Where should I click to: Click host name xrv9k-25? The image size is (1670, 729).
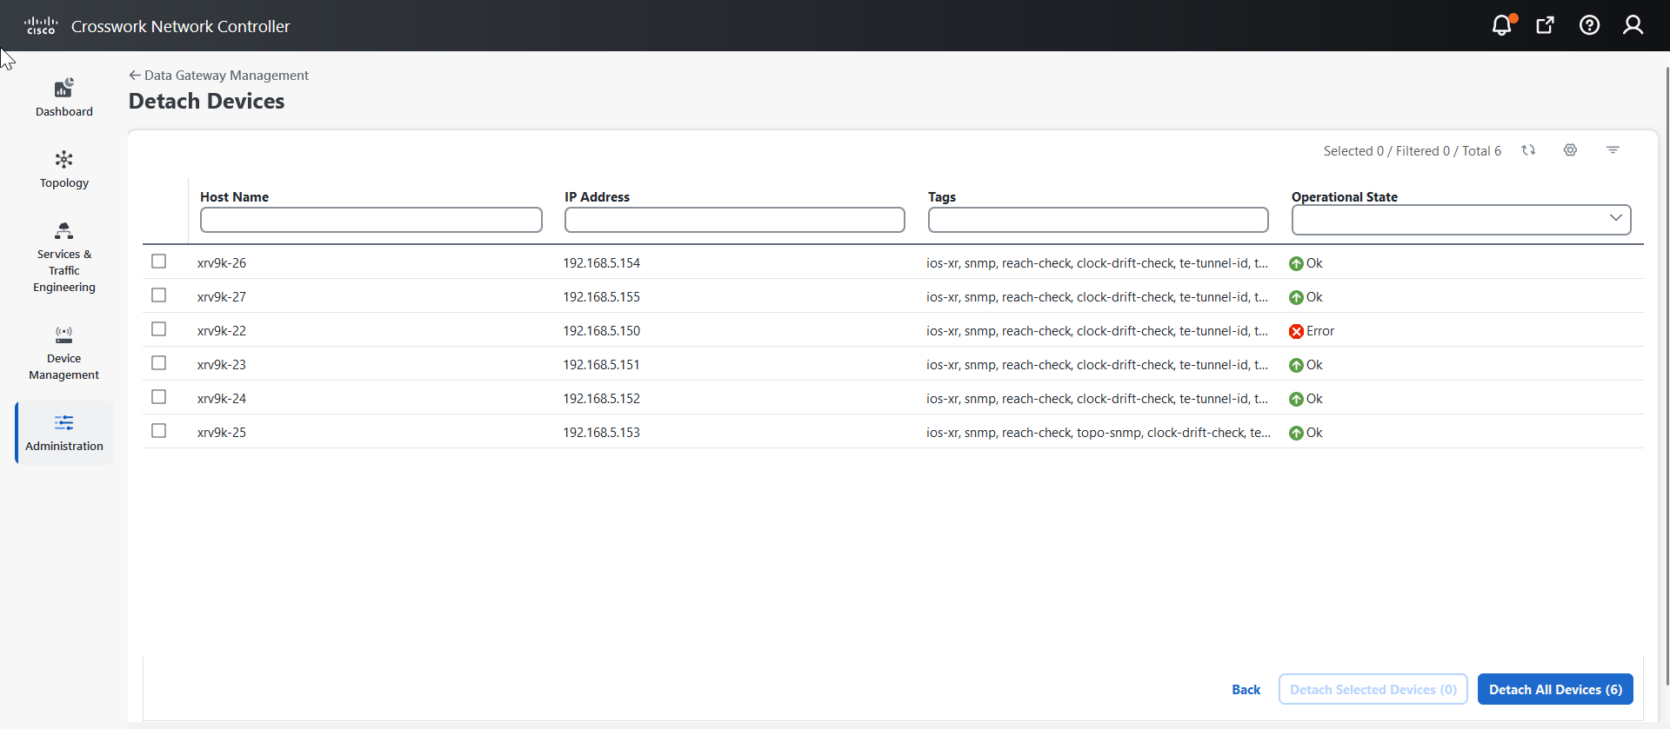pos(222,433)
